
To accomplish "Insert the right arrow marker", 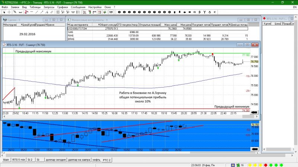I will click(190, 12).
